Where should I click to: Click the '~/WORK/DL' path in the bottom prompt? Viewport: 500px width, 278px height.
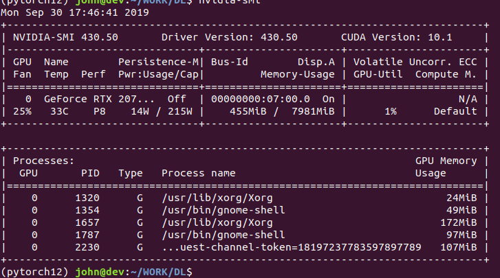click(x=158, y=272)
